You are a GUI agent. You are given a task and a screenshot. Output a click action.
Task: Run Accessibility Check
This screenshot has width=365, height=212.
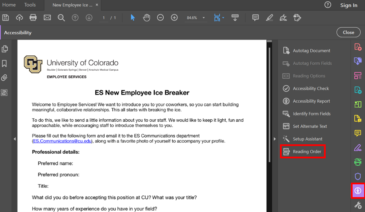306,89
